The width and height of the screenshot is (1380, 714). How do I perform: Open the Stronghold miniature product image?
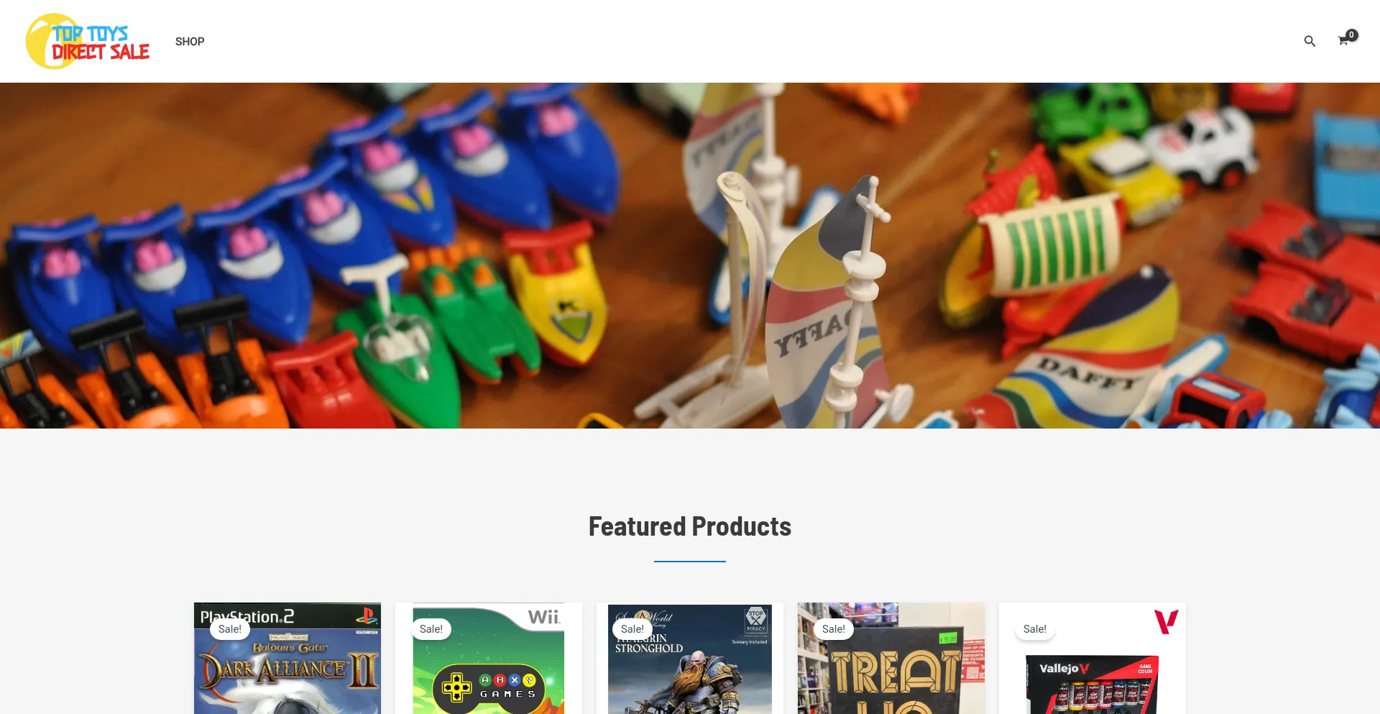point(690,659)
